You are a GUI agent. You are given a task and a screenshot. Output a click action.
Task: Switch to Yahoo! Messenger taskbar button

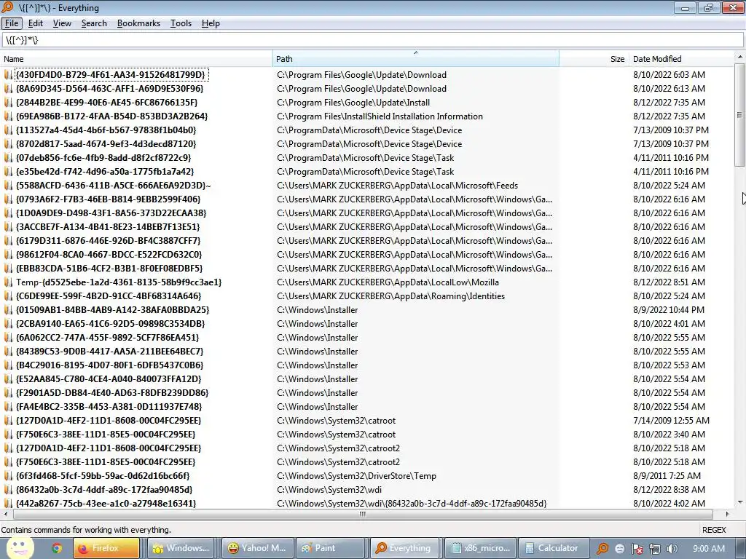(257, 548)
